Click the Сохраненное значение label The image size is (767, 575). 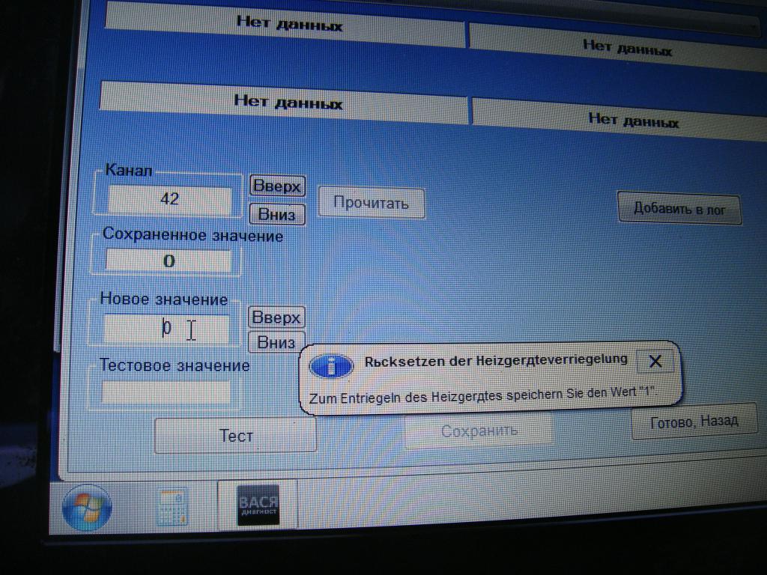[x=193, y=234]
